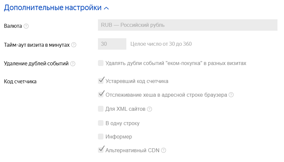The image size is (284, 162).
Task: Click the visit timeout field showing 30
Action: coord(112,44)
